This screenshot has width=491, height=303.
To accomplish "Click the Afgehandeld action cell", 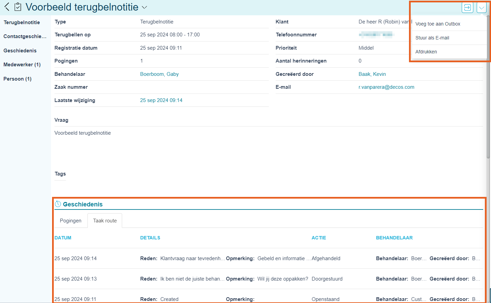I will point(326,258).
